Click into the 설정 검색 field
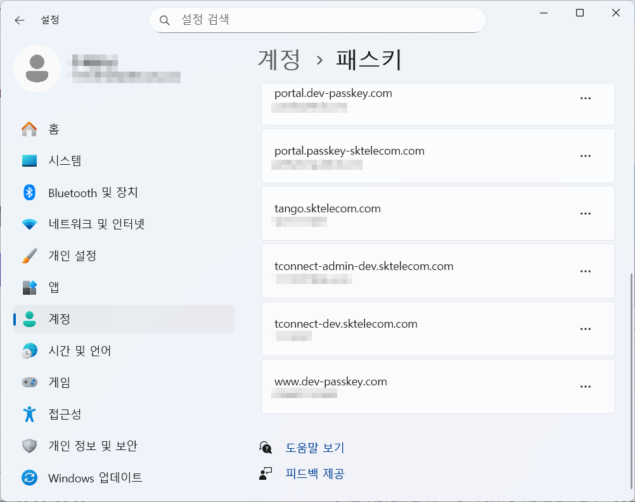 (x=317, y=20)
